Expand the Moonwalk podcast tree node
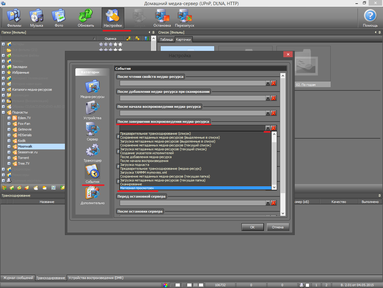The height and width of the screenshot is (288, 383). coord(9,147)
